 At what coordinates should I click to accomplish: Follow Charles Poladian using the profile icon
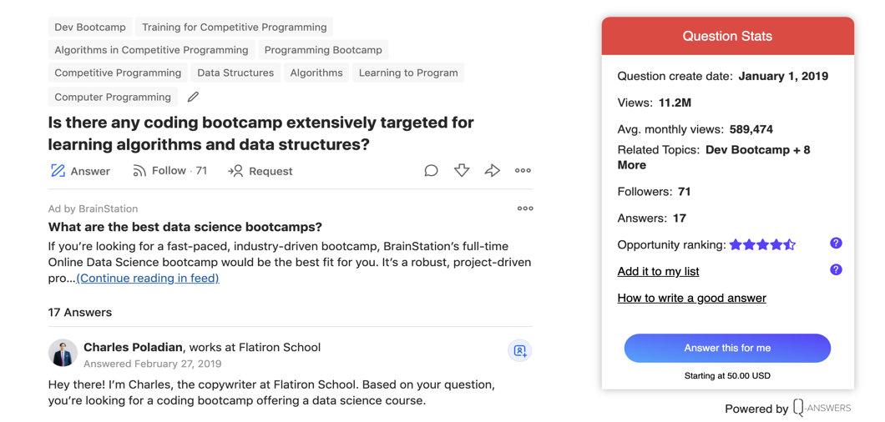519,351
